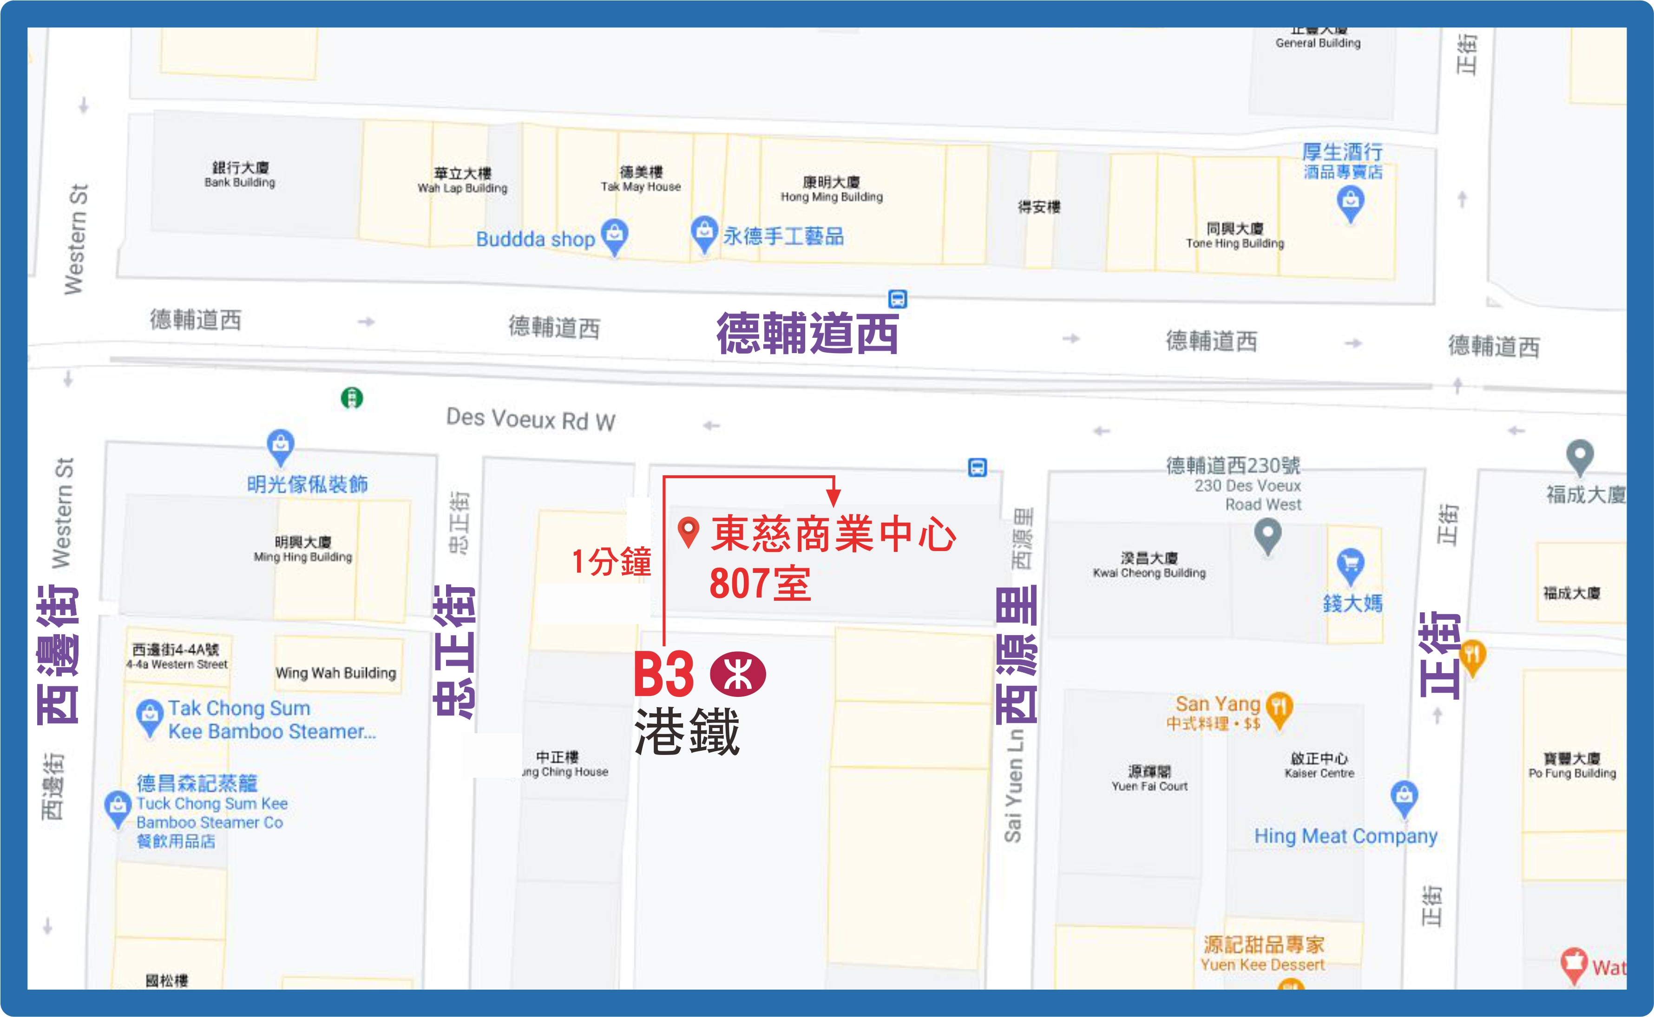
Task: Click the red Watsons pin at bottom right
Action: pos(1574,966)
